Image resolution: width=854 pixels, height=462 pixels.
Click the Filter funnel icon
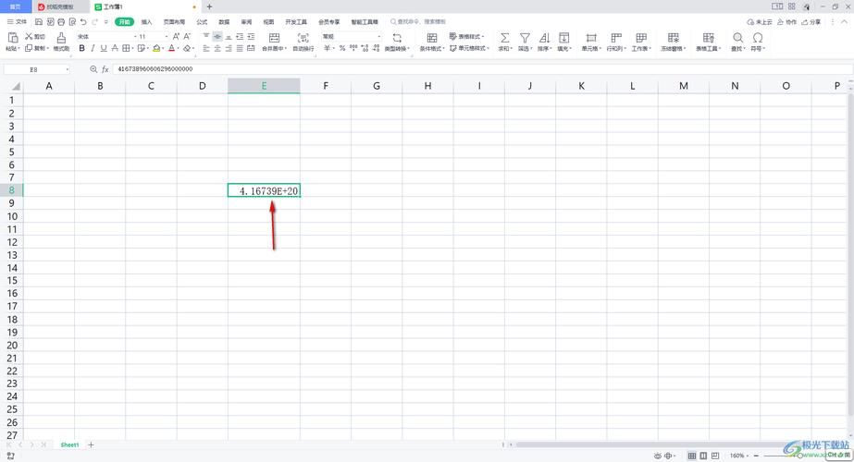525,38
